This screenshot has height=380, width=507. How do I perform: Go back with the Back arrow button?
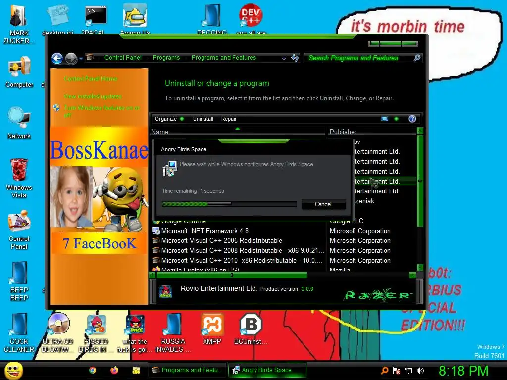point(57,58)
